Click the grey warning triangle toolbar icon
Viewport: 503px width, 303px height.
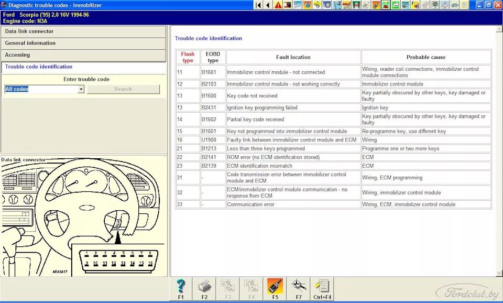444,5
